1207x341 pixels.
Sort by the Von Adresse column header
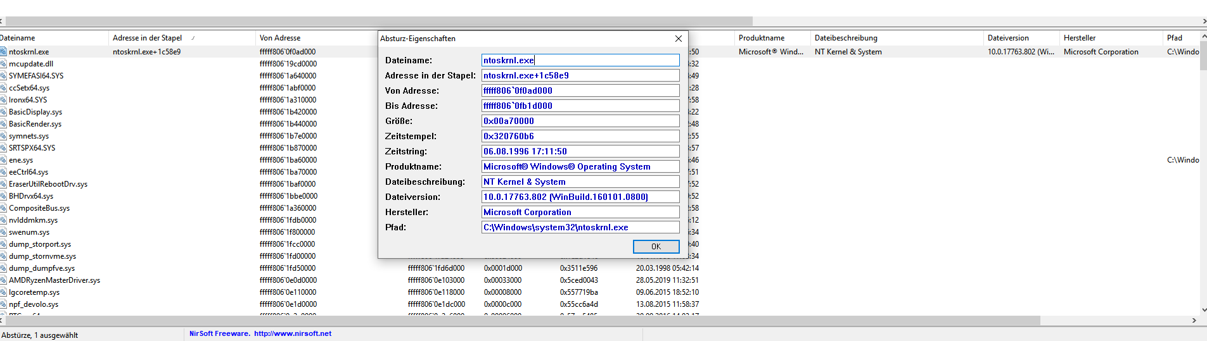pyautogui.click(x=317, y=38)
